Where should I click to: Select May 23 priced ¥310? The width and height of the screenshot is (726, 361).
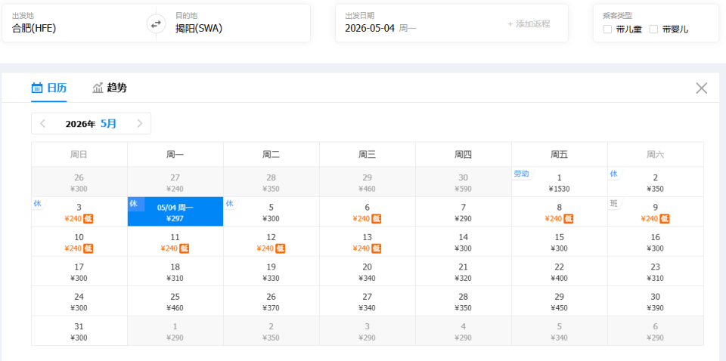coord(656,271)
